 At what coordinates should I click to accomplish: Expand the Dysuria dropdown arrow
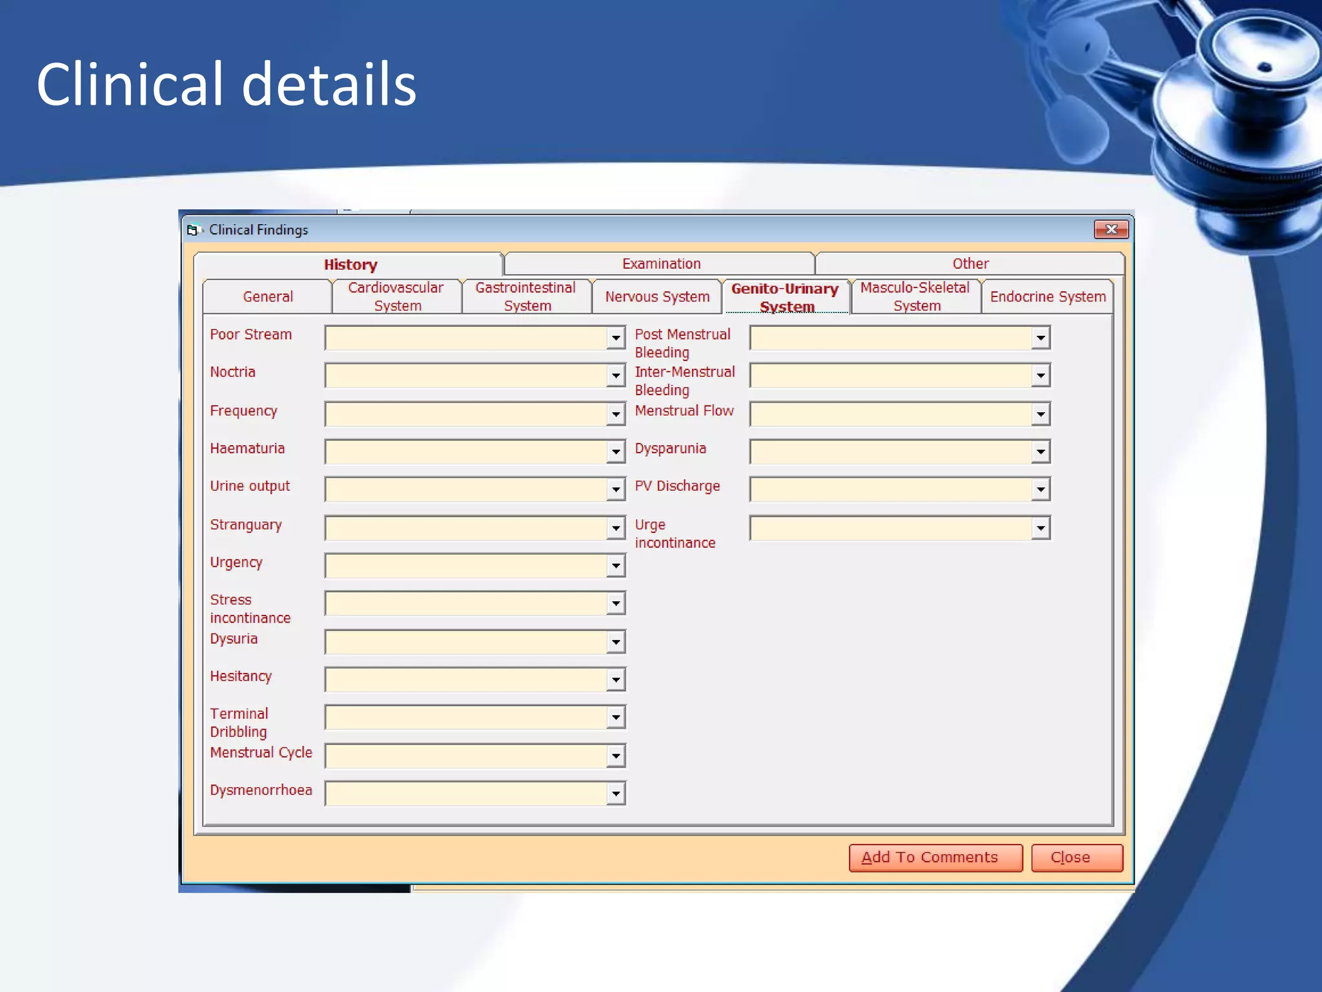coord(616,642)
